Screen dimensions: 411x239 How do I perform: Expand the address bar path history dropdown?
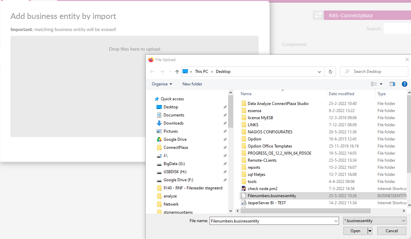pos(319,72)
